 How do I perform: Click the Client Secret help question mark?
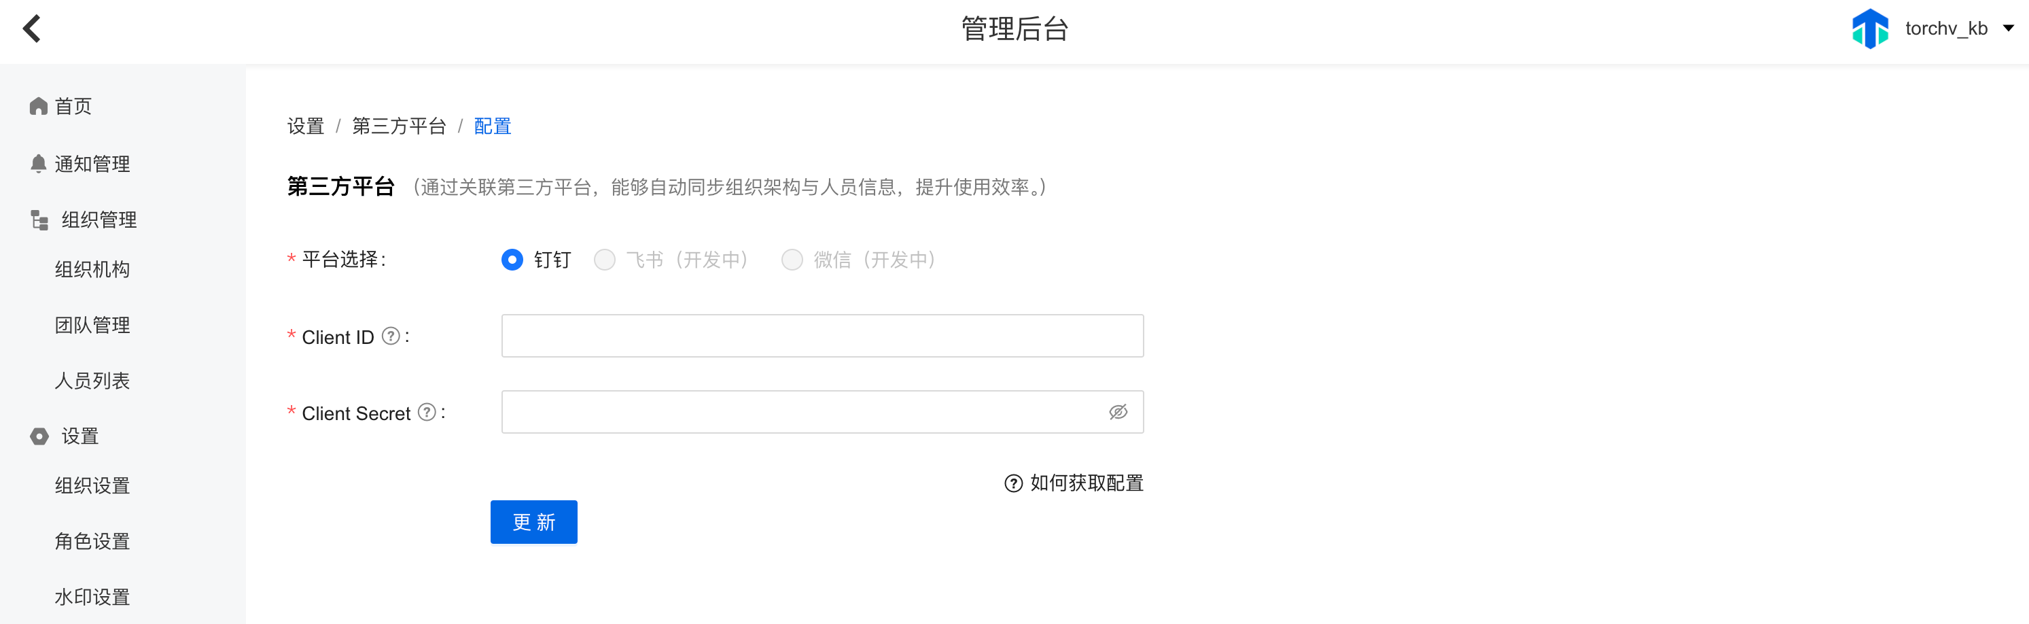pyautogui.click(x=427, y=412)
